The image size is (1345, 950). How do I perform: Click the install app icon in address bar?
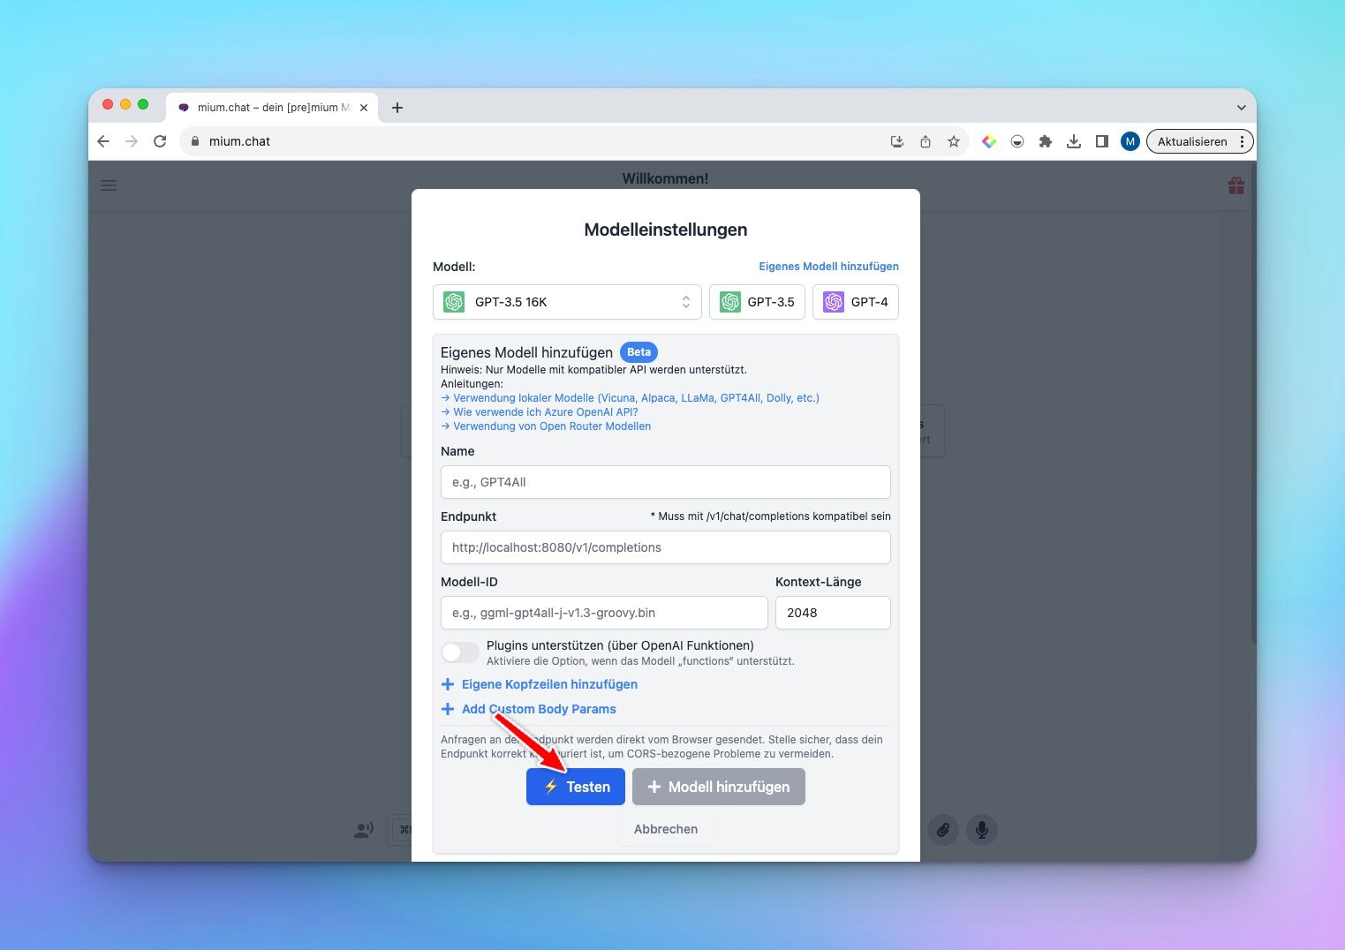tap(897, 141)
